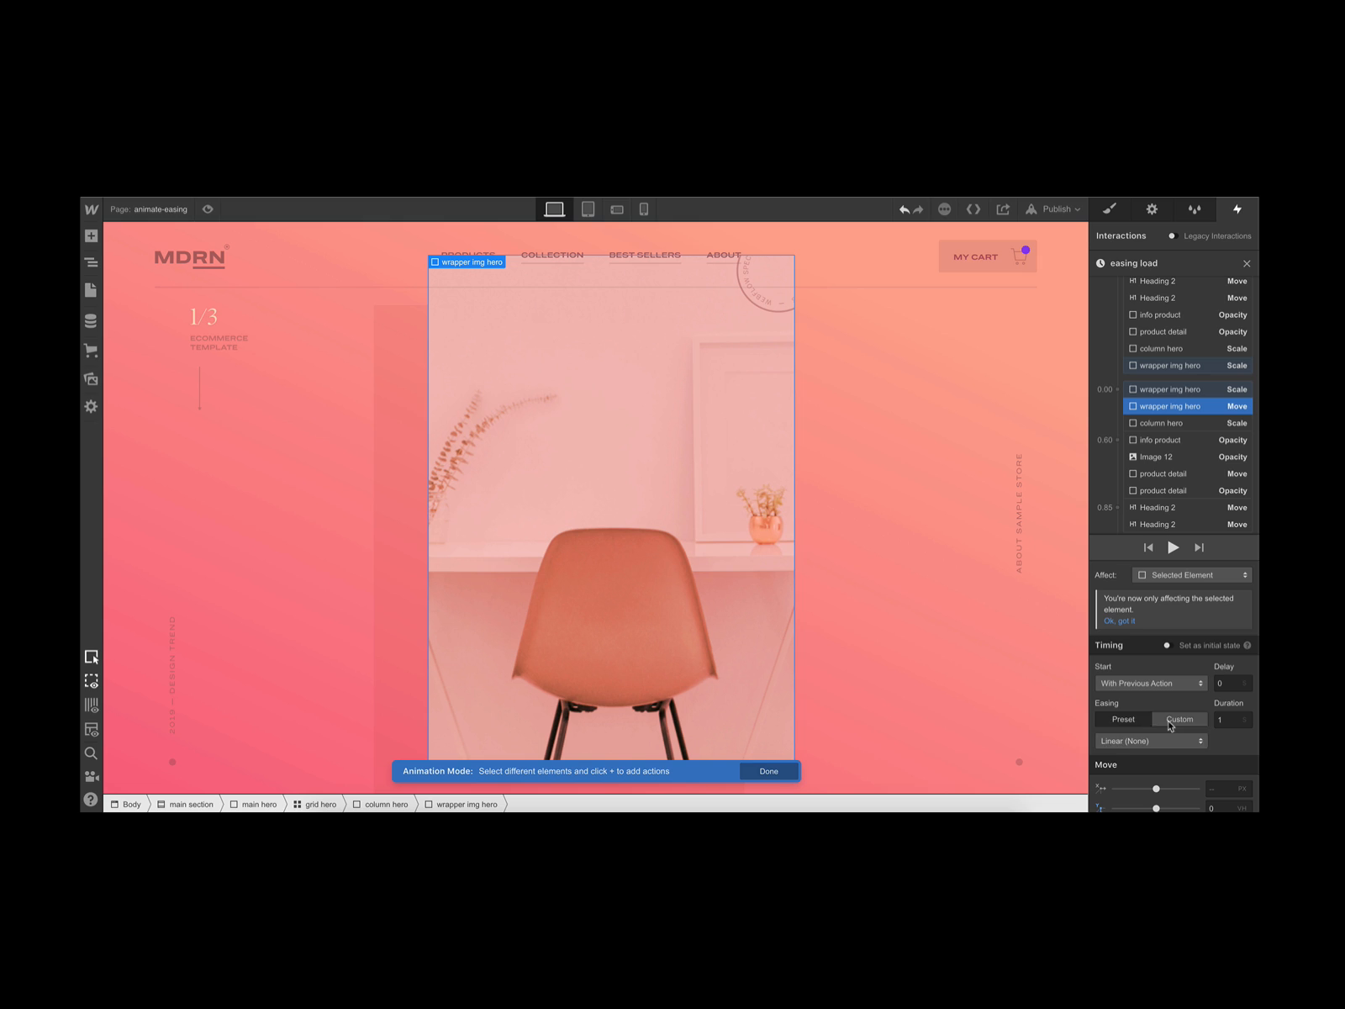Viewport: 1345px width, 1009px height.
Task: Open the help question mark icon
Action: pos(92,800)
